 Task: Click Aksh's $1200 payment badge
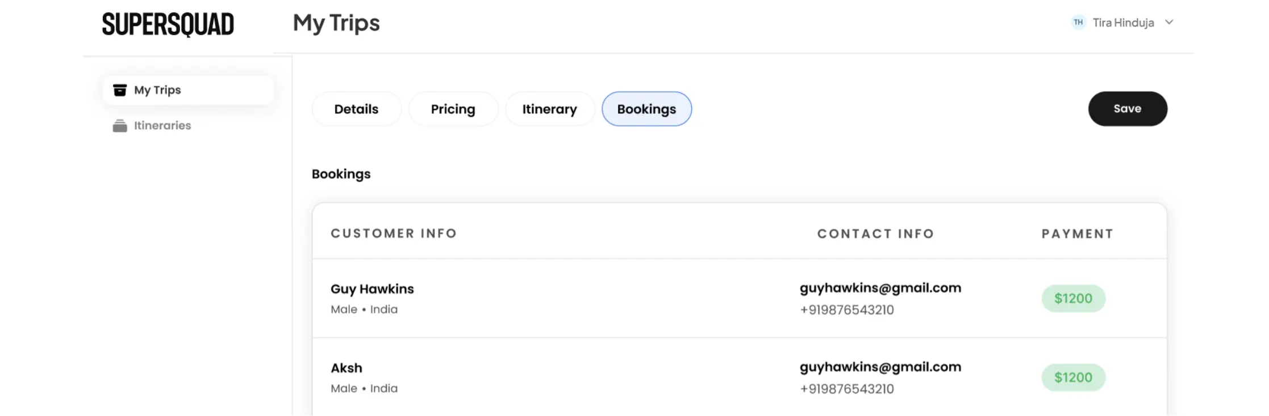click(x=1073, y=377)
